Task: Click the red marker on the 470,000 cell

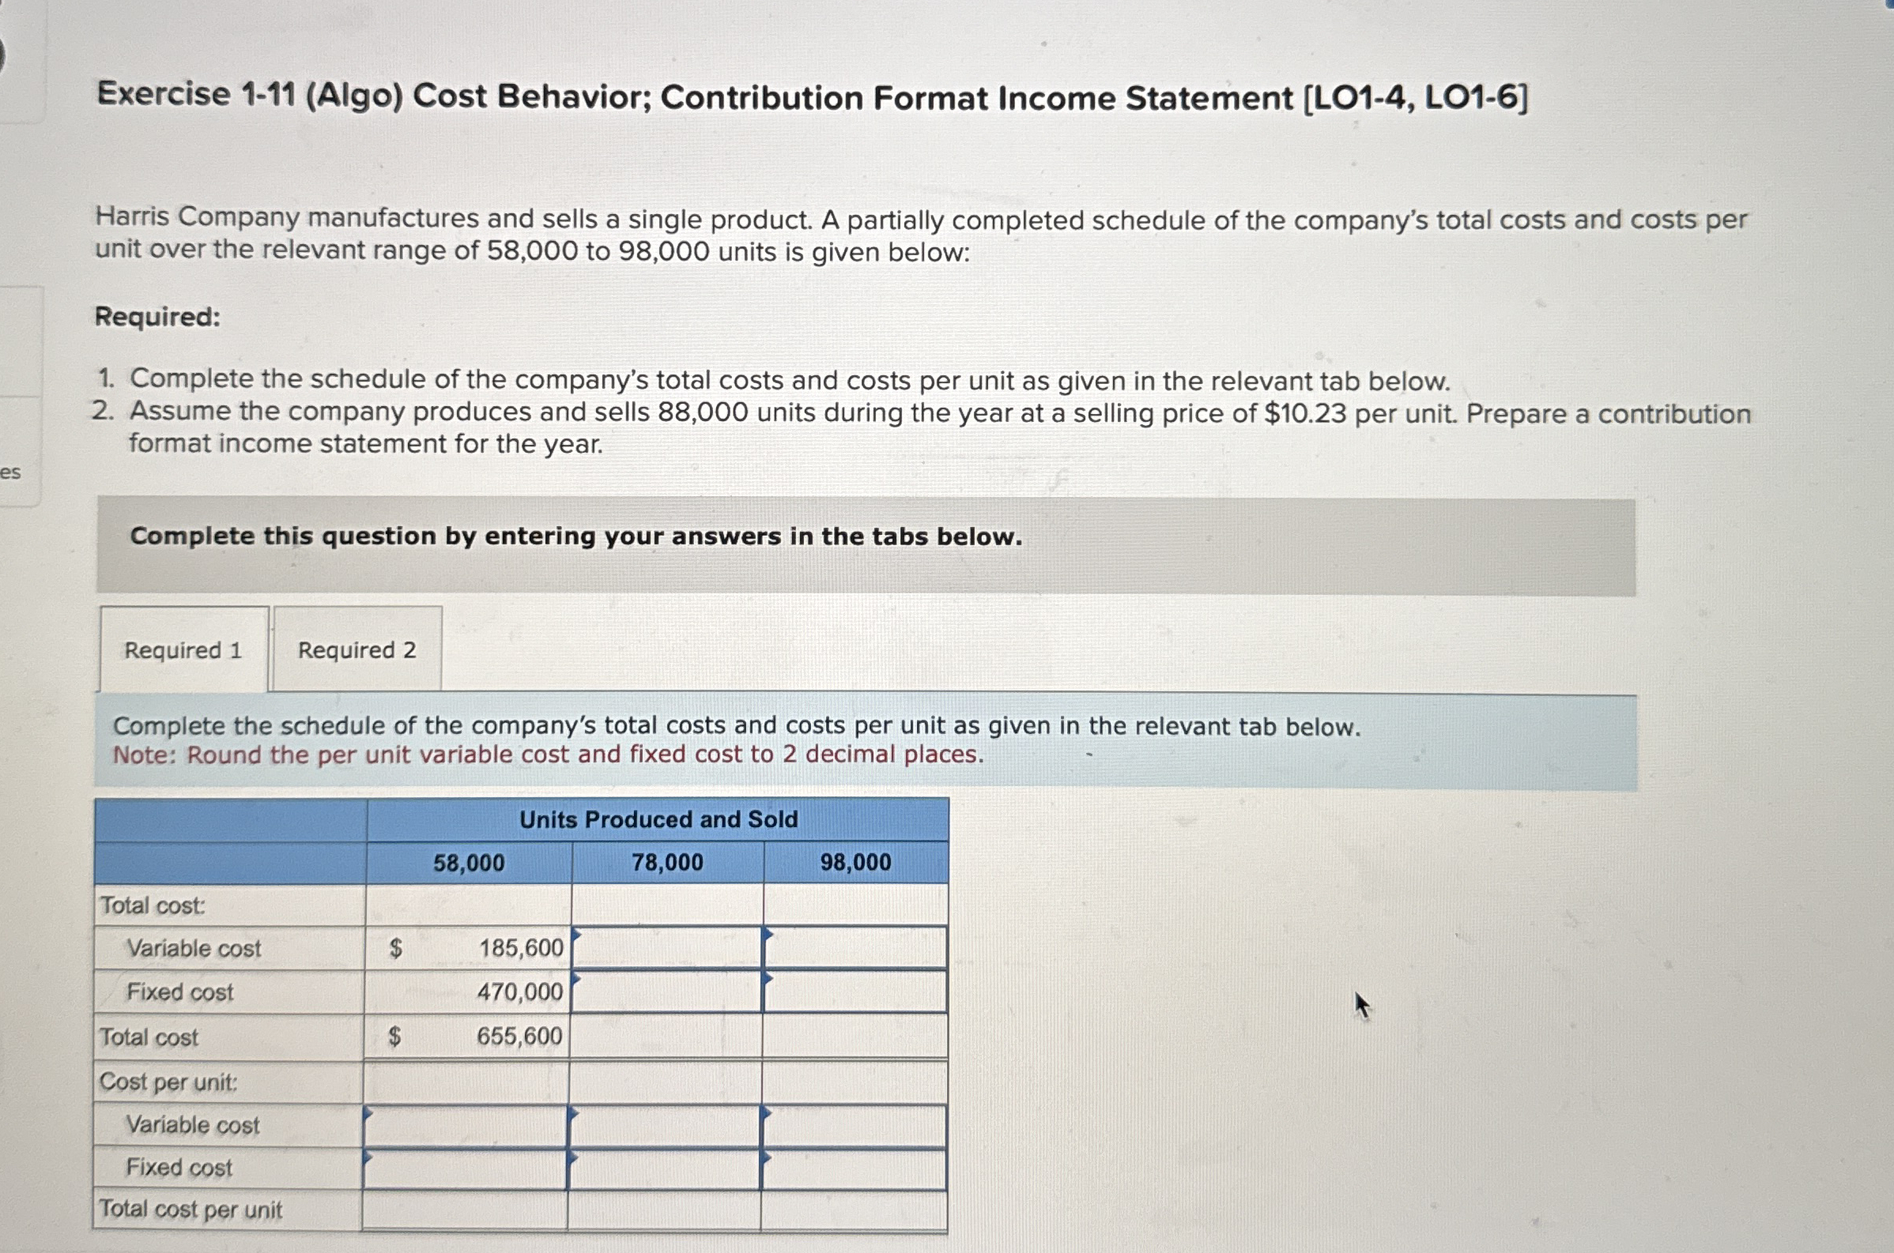Action: (575, 978)
